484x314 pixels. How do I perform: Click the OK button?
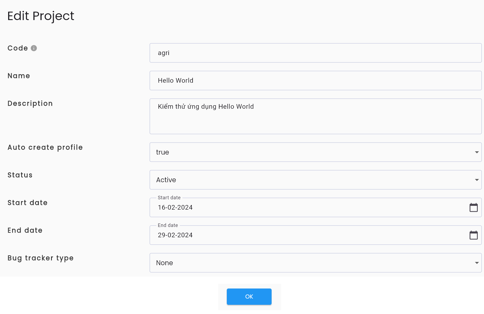pyautogui.click(x=249, y=297)
